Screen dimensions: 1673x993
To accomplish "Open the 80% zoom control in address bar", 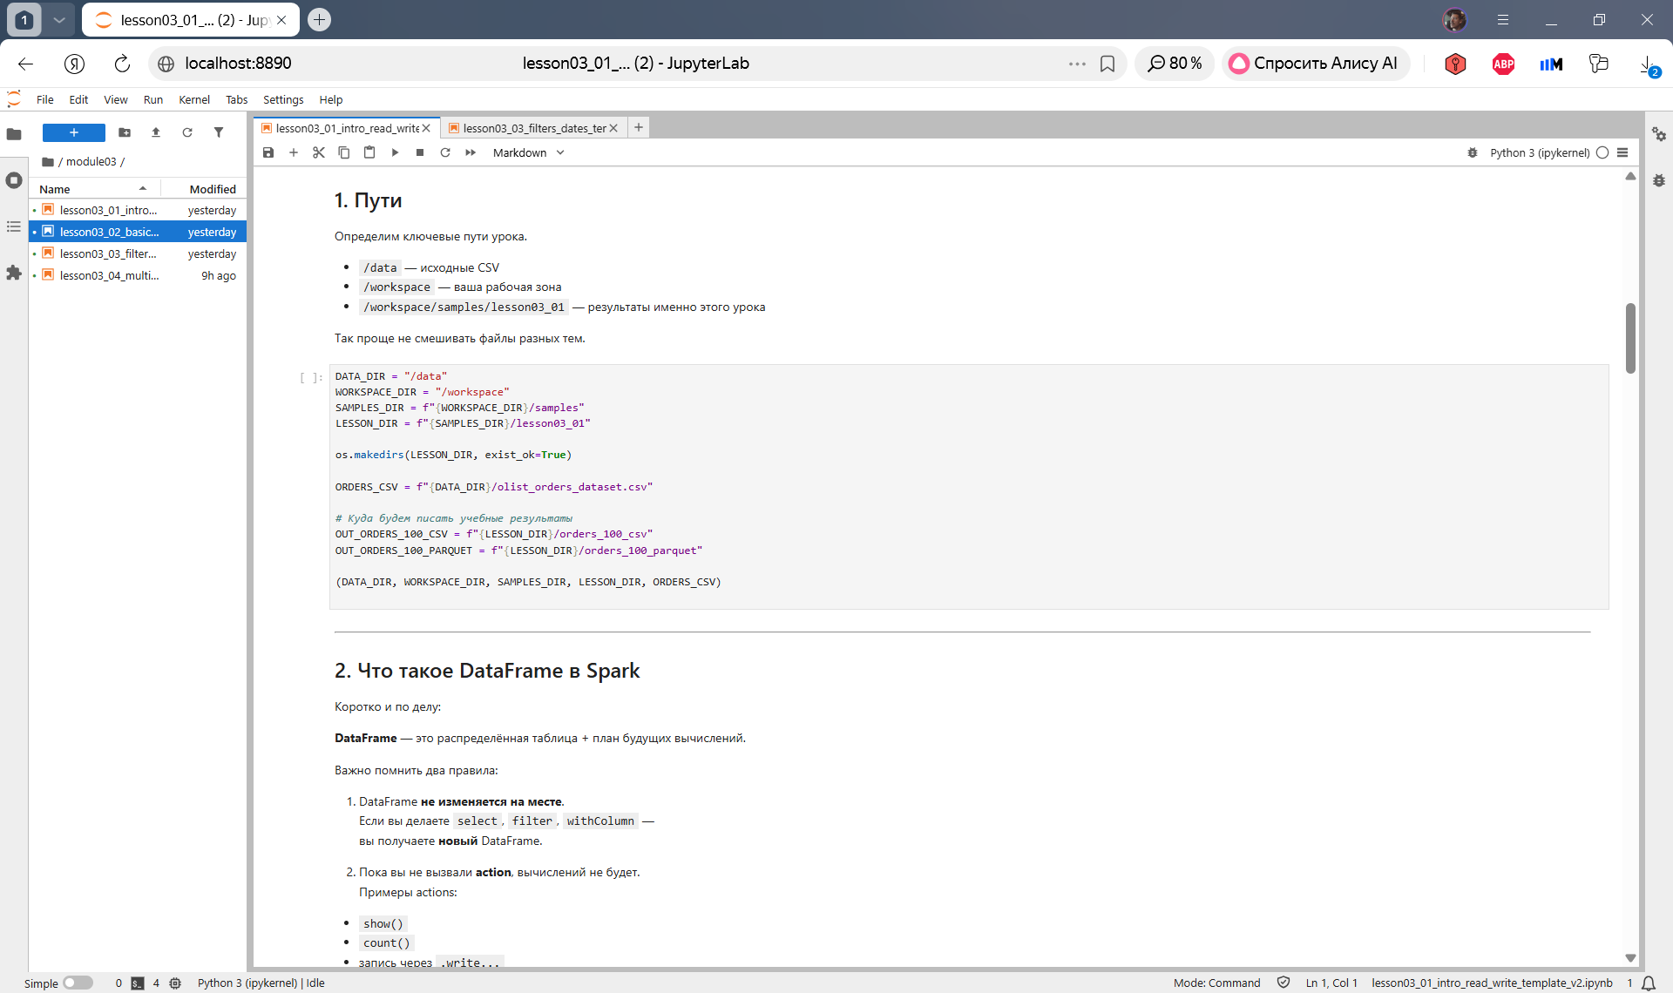I will click(1175, 64).
